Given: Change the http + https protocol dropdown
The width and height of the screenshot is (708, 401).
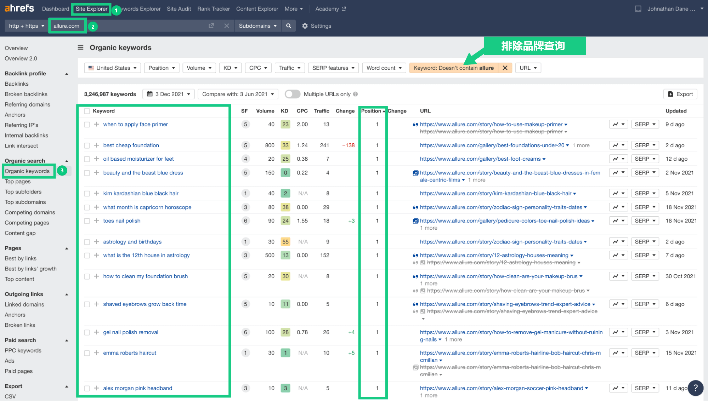Looking at the screenshot, I should tap(27, 26).
